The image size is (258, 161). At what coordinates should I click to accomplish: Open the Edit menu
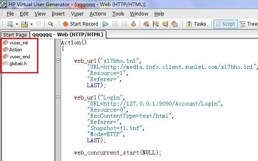(24, 14)
